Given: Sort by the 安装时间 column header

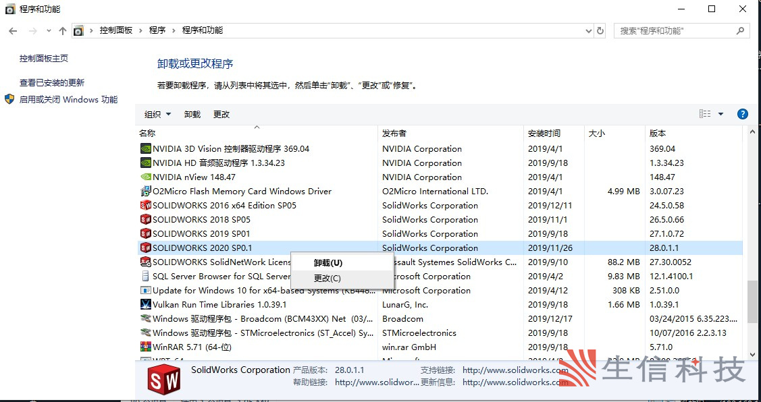Looking at the screenshot, I should (554, 133).
